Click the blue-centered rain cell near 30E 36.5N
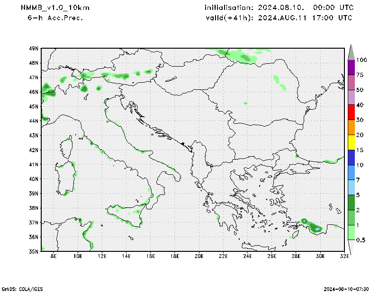The width and height of the screenshot is (379, 292). pyautogui.click(x=316, y=229)
